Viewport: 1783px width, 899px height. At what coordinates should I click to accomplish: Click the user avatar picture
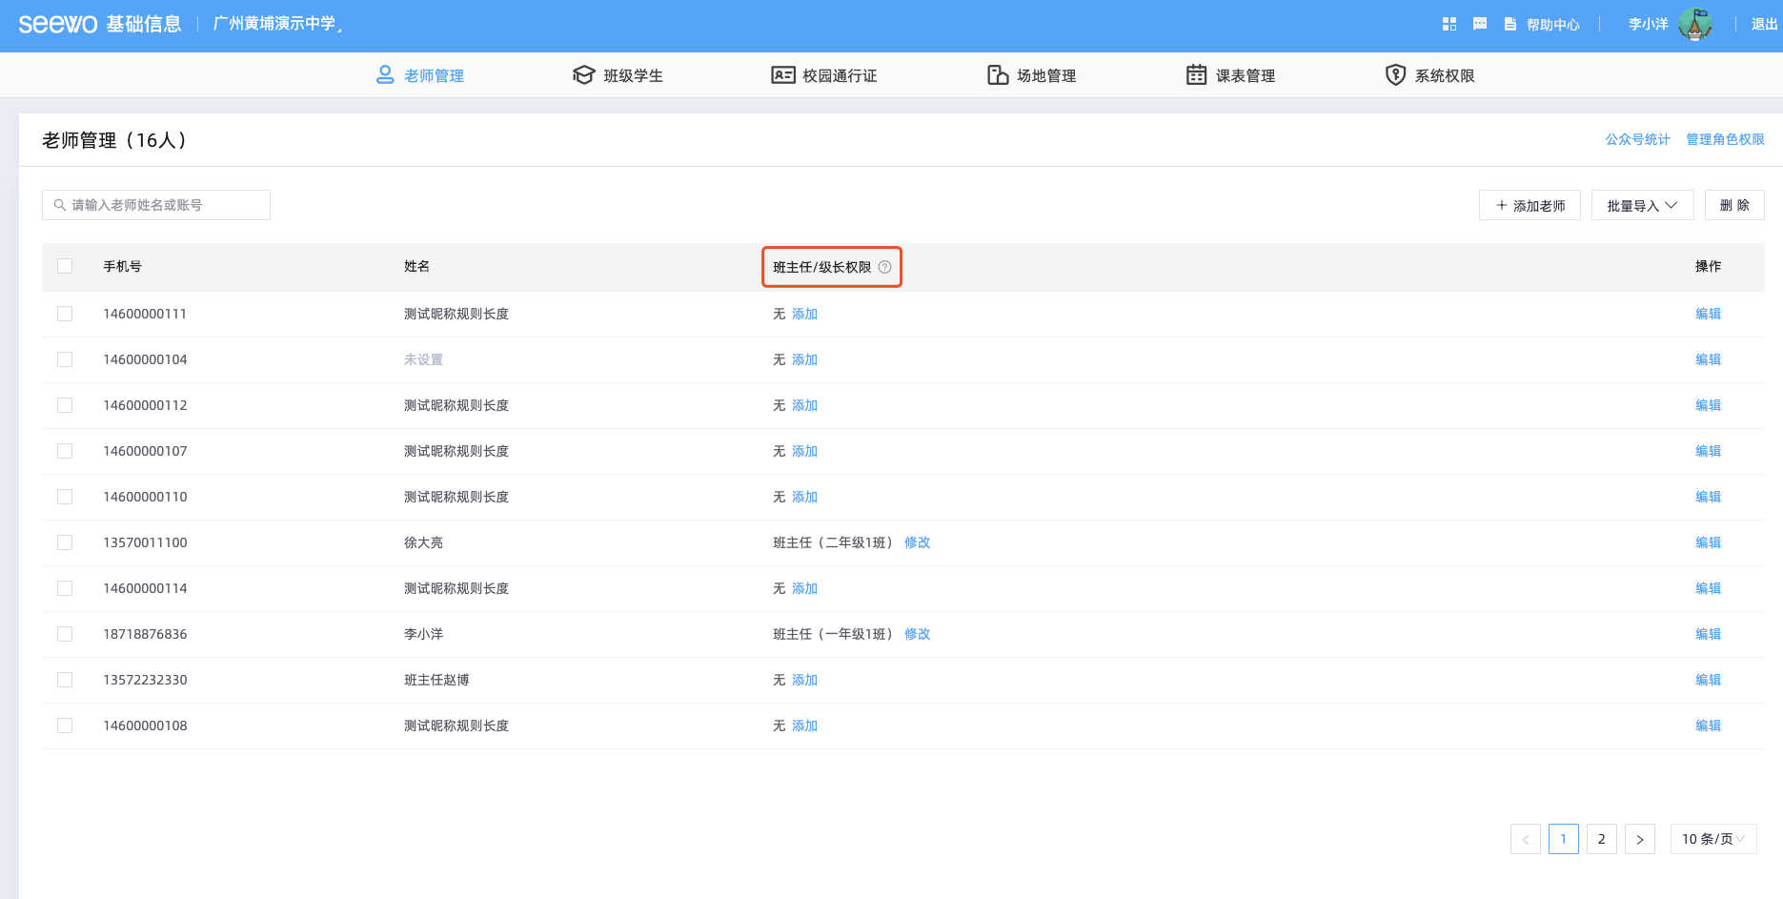[x=1694, y=24]
